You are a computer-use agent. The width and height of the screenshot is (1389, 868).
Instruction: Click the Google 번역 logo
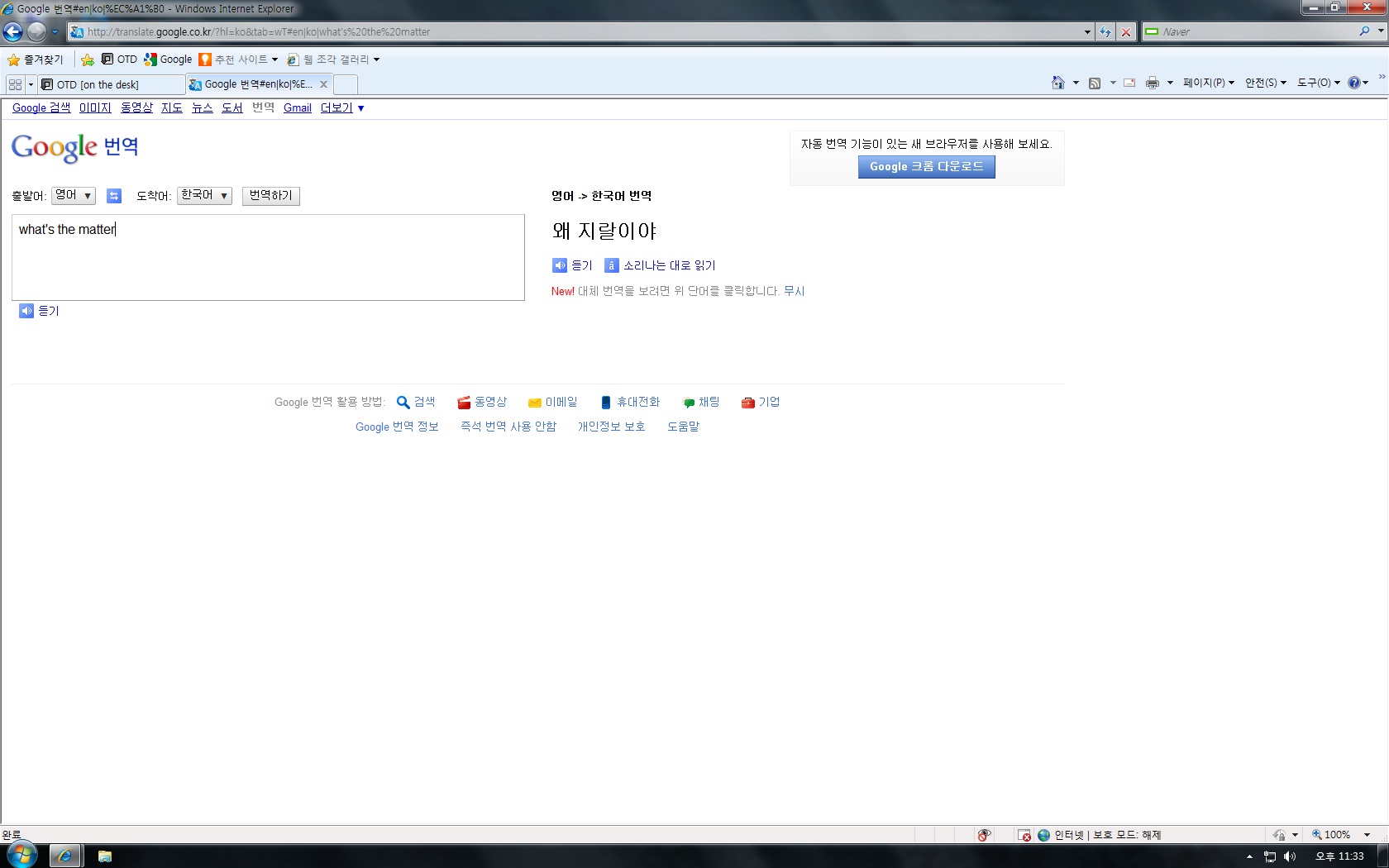click(74, 147)
